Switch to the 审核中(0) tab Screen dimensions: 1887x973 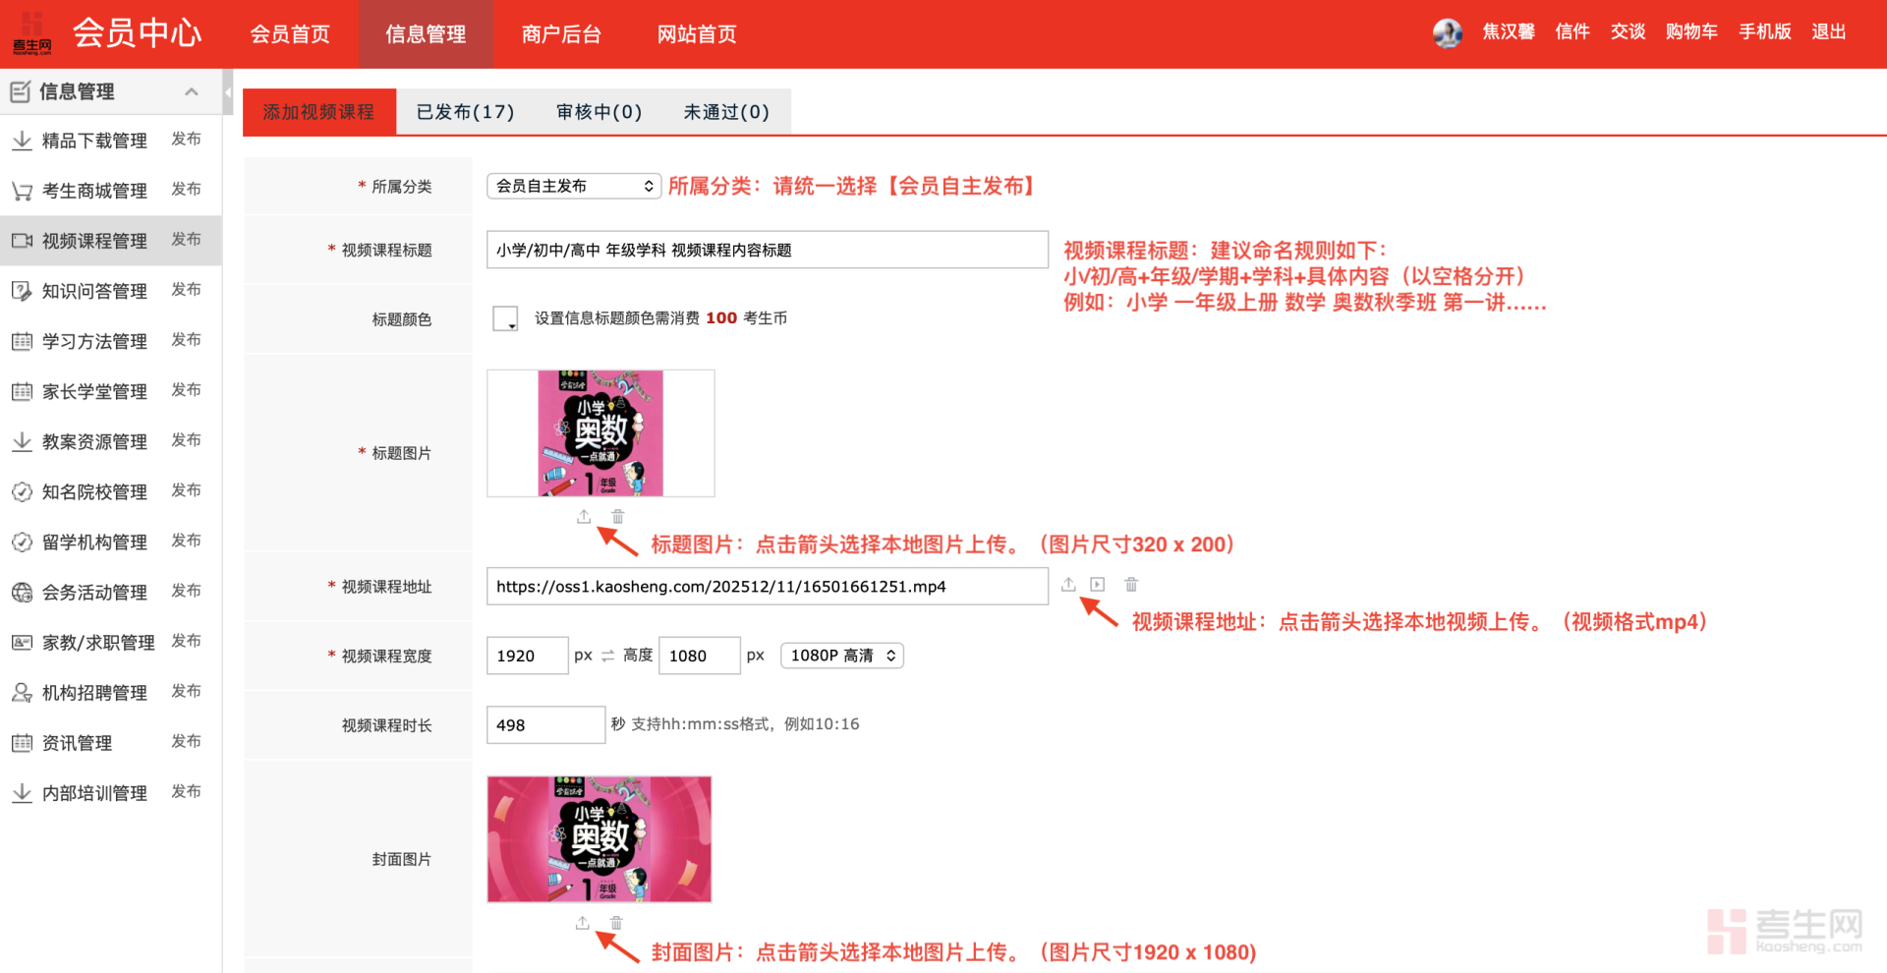tap(599, 112)
